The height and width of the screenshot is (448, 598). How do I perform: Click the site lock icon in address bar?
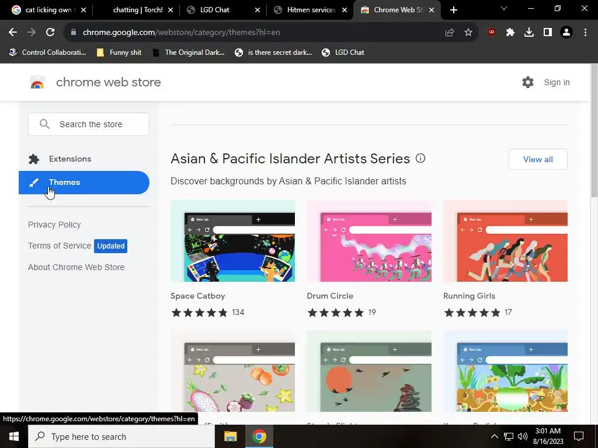(73, 33)
